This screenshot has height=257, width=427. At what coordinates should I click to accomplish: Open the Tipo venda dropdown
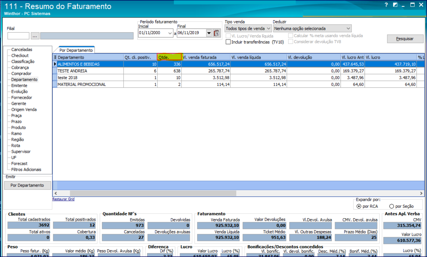248,28
